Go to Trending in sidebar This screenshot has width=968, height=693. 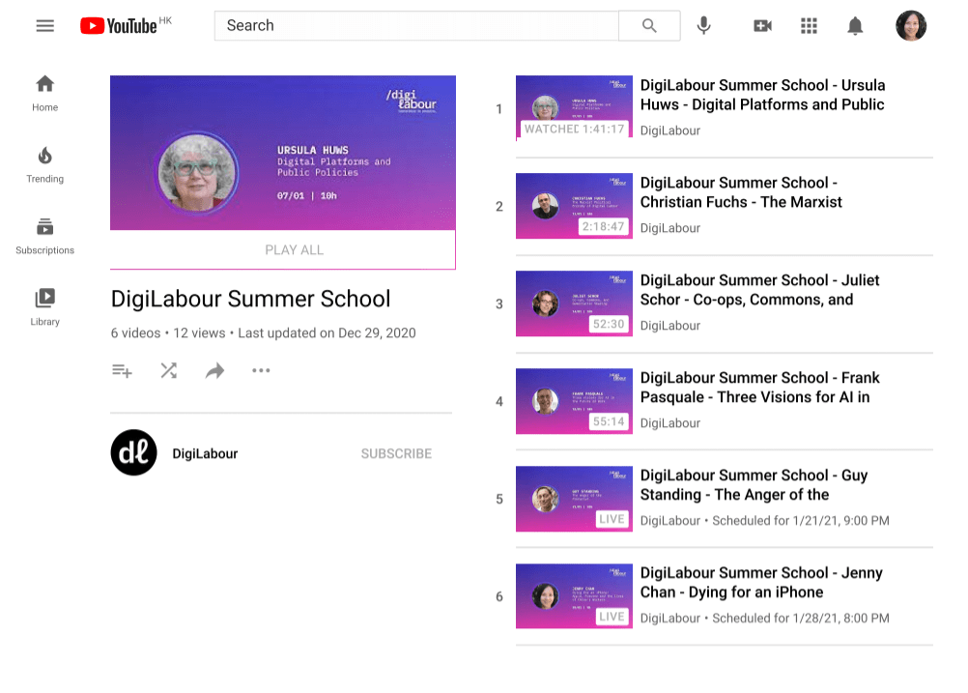click(44, 164)
